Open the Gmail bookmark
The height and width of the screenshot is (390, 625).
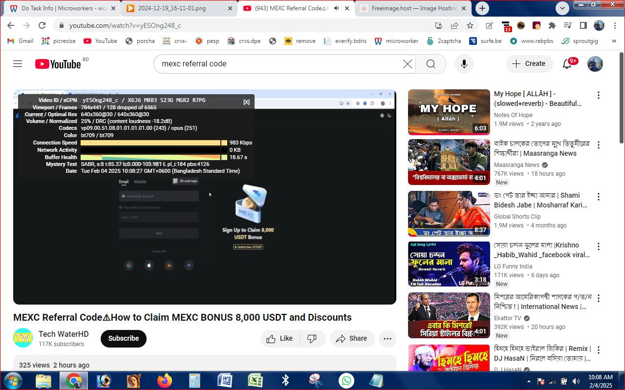(x=21, y=41)
